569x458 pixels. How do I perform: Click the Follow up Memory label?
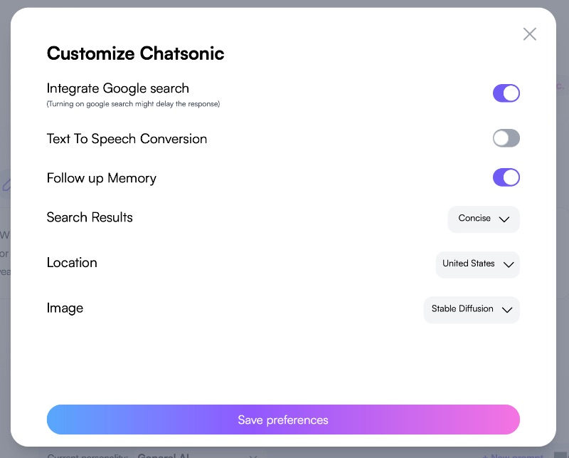coord(102,178)
